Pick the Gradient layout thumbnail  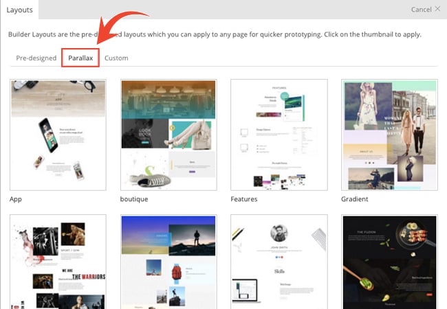[x=389, y=135]
